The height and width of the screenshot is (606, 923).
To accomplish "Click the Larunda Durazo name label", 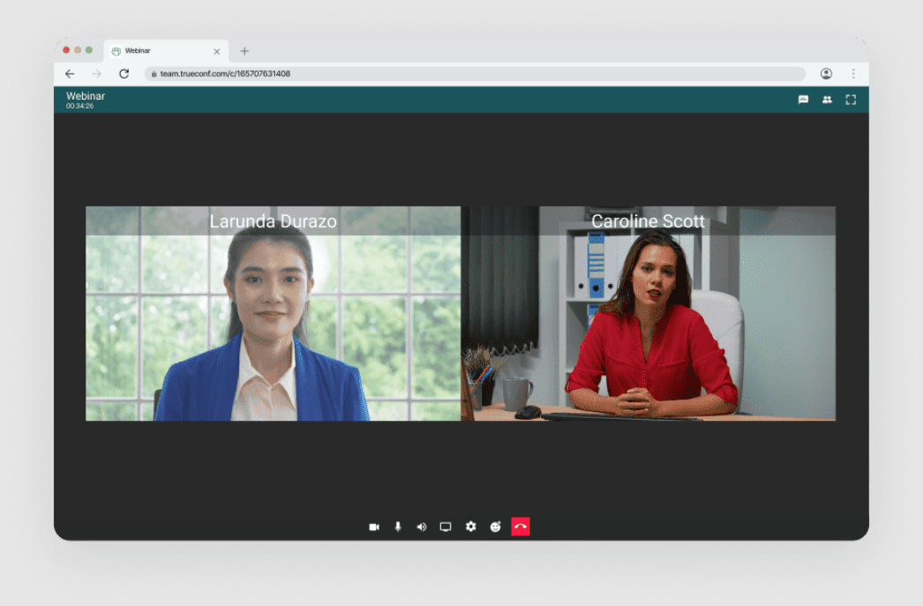I will (274, 221).
